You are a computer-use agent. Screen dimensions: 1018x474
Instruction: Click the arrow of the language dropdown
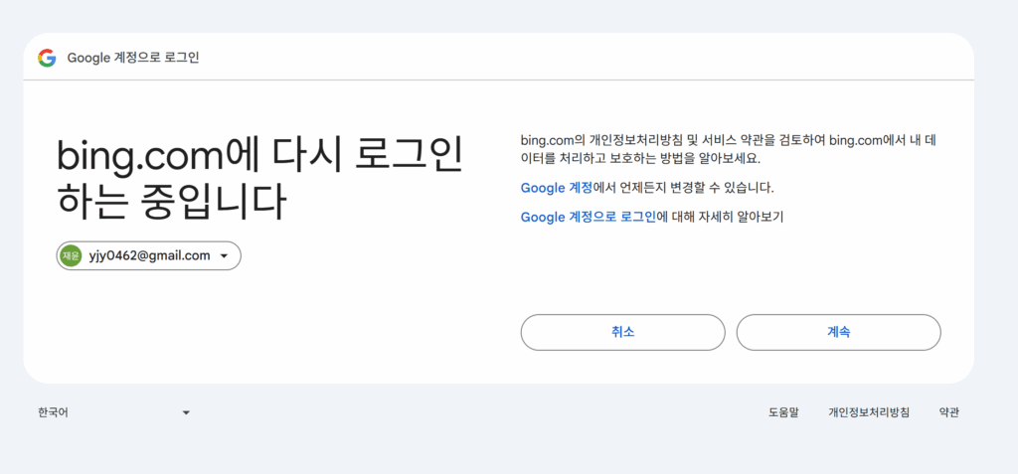coord(186,412)
